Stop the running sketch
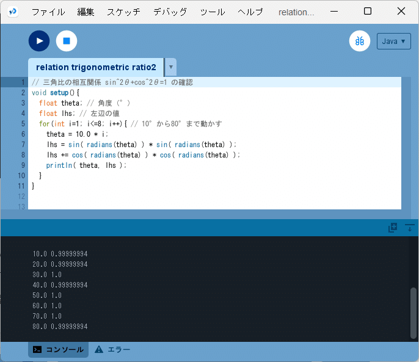This screenshot has height=362, width=419. point(67,41)
